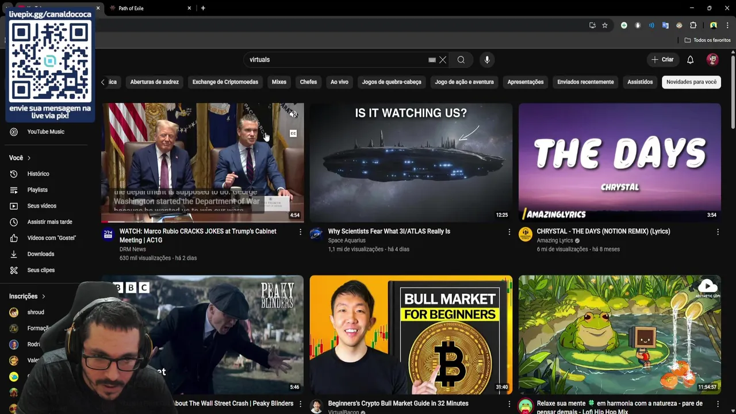The width and height of the screenshot is (736, 414).
Task: Select the Ao vivo filter chip
Action: point(339,82)
